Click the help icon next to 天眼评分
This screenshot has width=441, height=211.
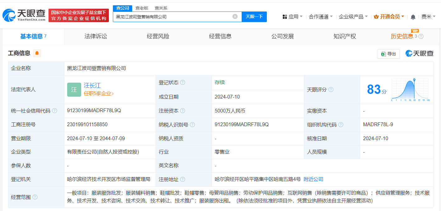(x=331, y=89)
